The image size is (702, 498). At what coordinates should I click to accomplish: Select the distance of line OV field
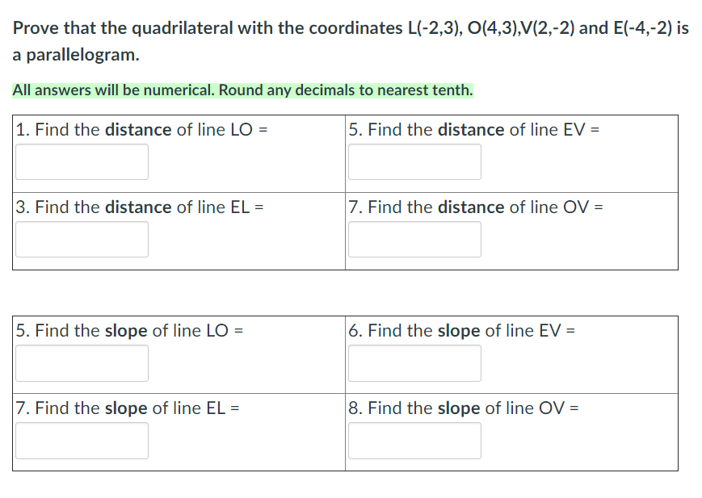414,240
